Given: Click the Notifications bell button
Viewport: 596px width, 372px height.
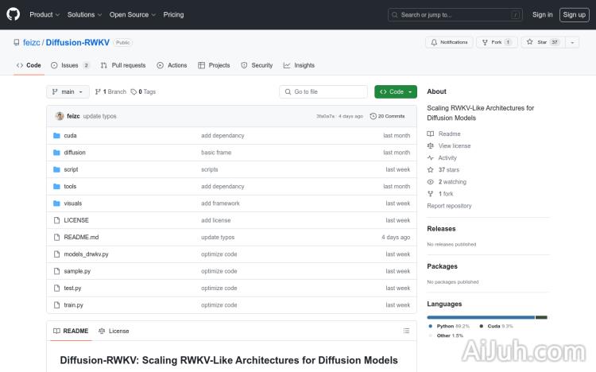Looking at the screenshot, I should [x=449, y=42].
